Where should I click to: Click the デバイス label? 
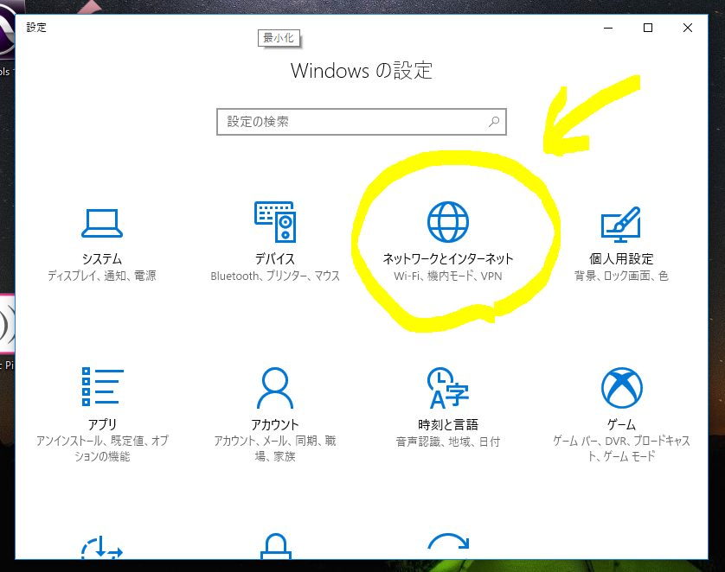coord(275,258)
